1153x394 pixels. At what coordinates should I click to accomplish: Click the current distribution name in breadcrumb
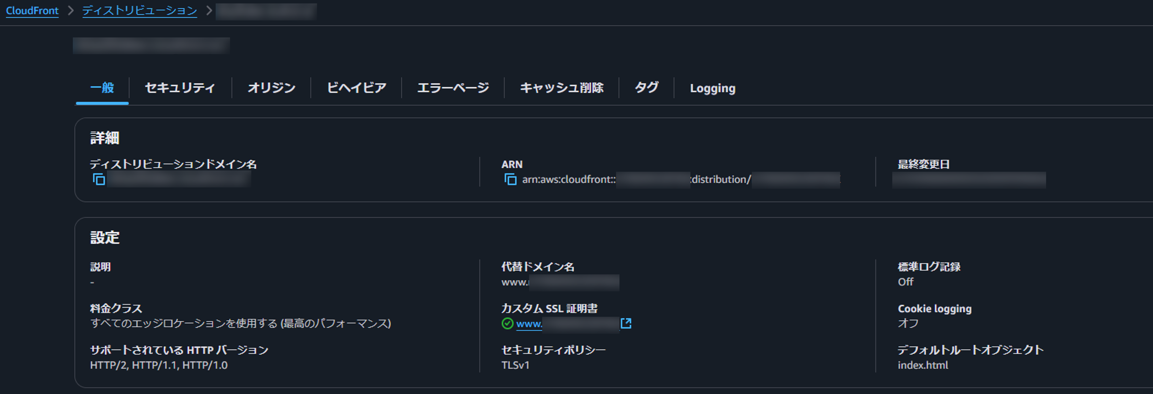(x=266, y=11)
